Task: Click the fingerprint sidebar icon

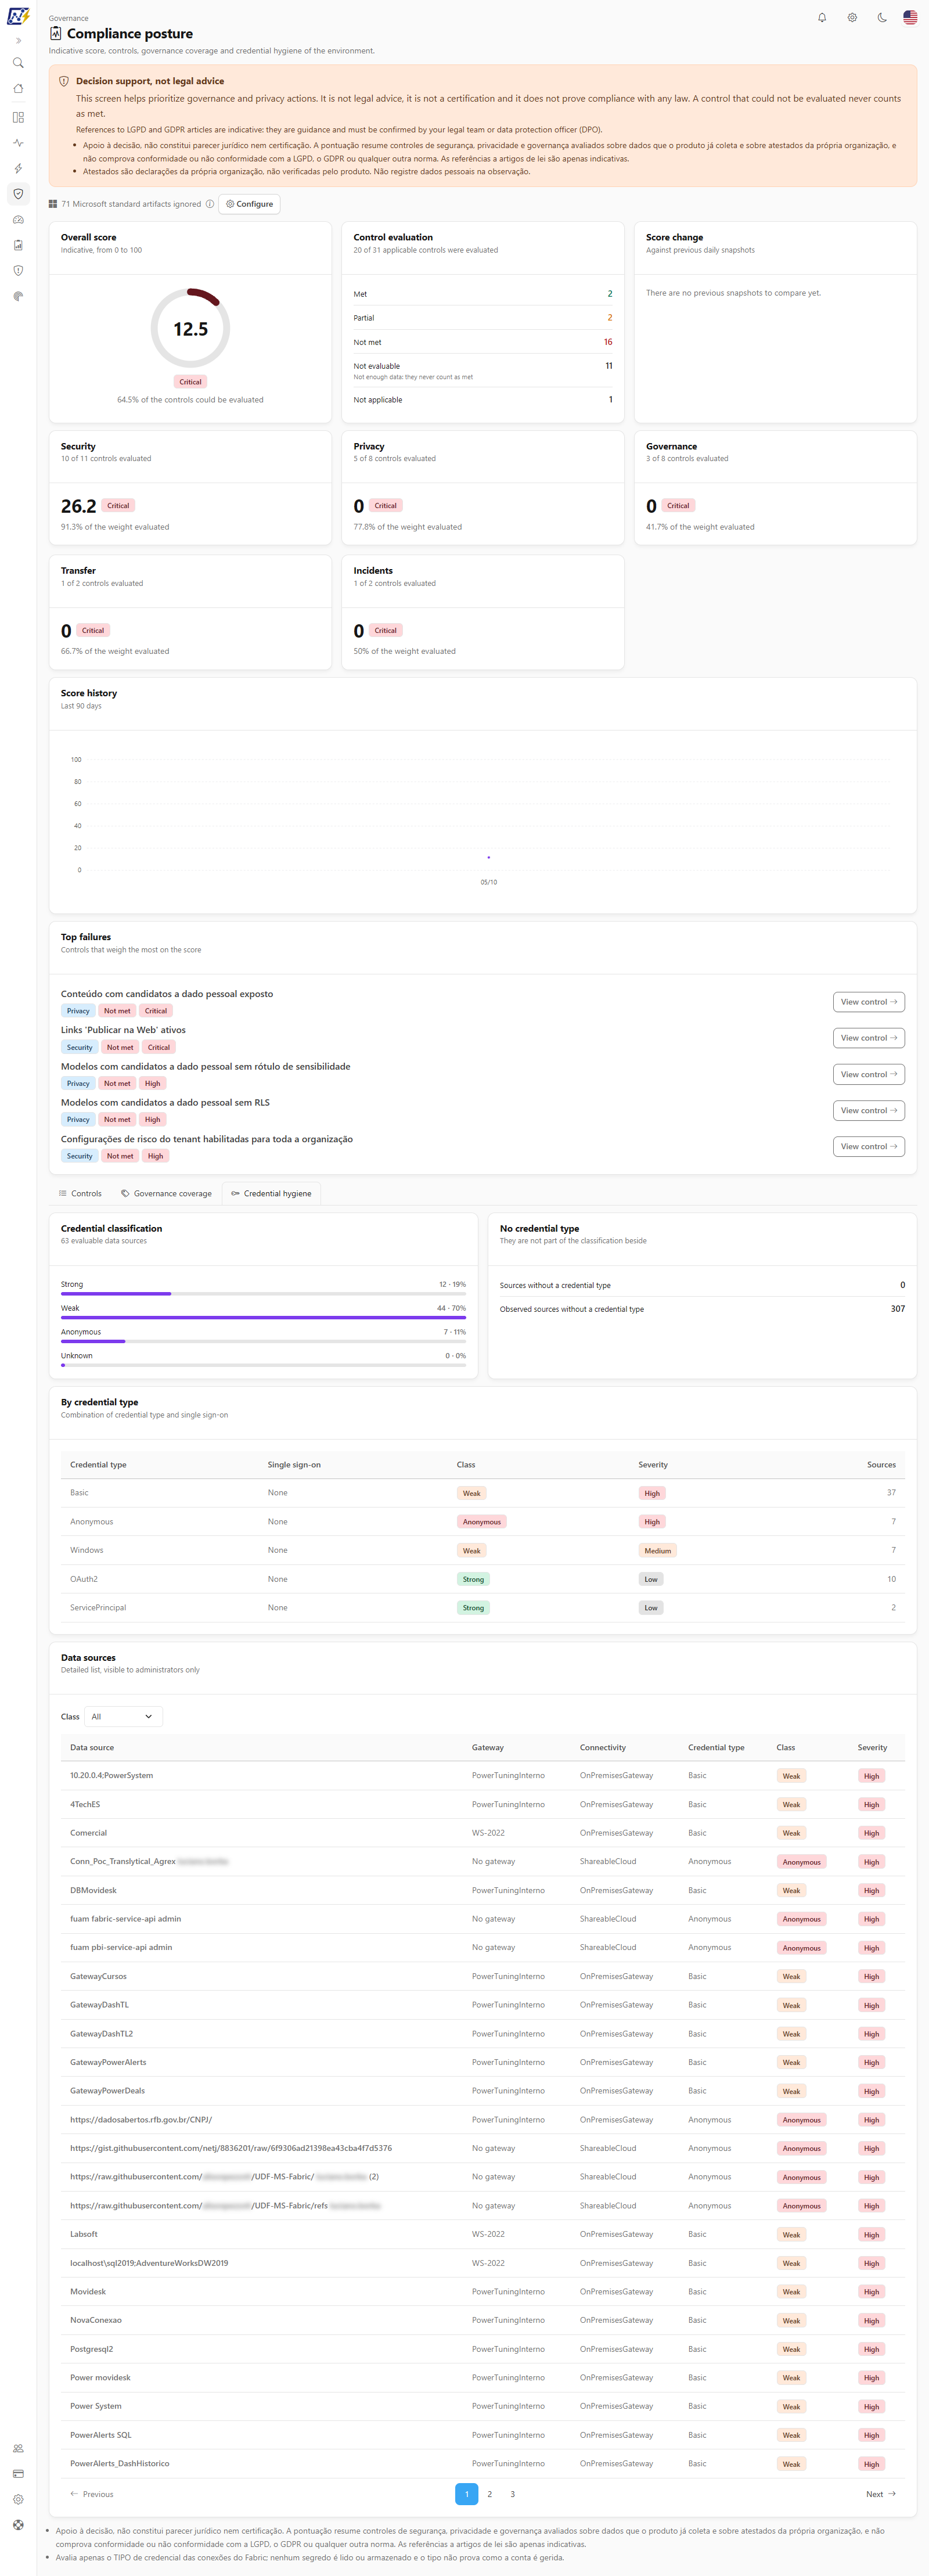Action: coord(18,296)
